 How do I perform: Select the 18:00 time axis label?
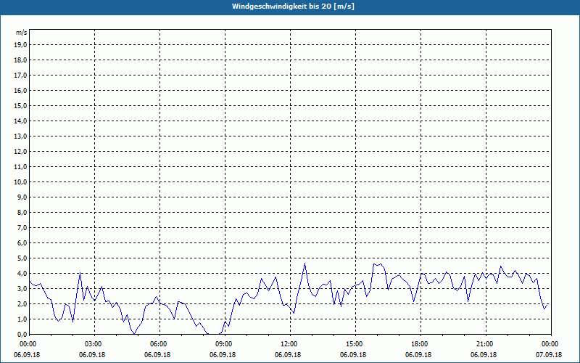421,344
